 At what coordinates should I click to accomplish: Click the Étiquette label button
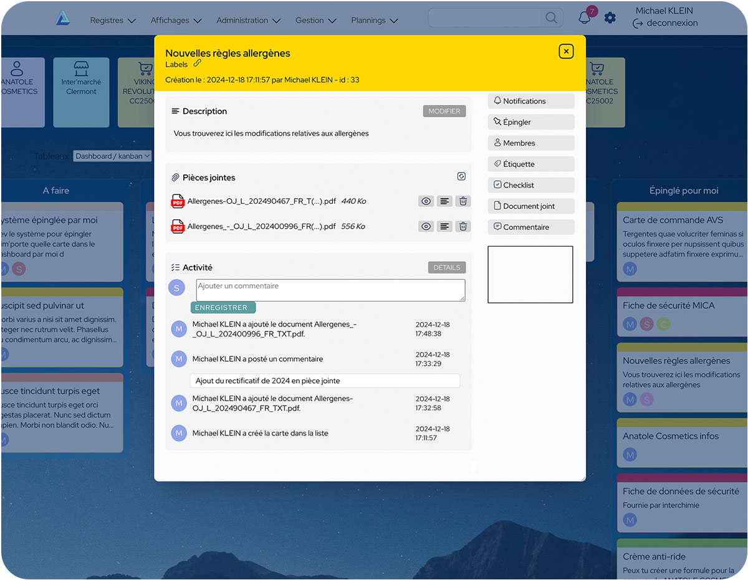point(530,164)
